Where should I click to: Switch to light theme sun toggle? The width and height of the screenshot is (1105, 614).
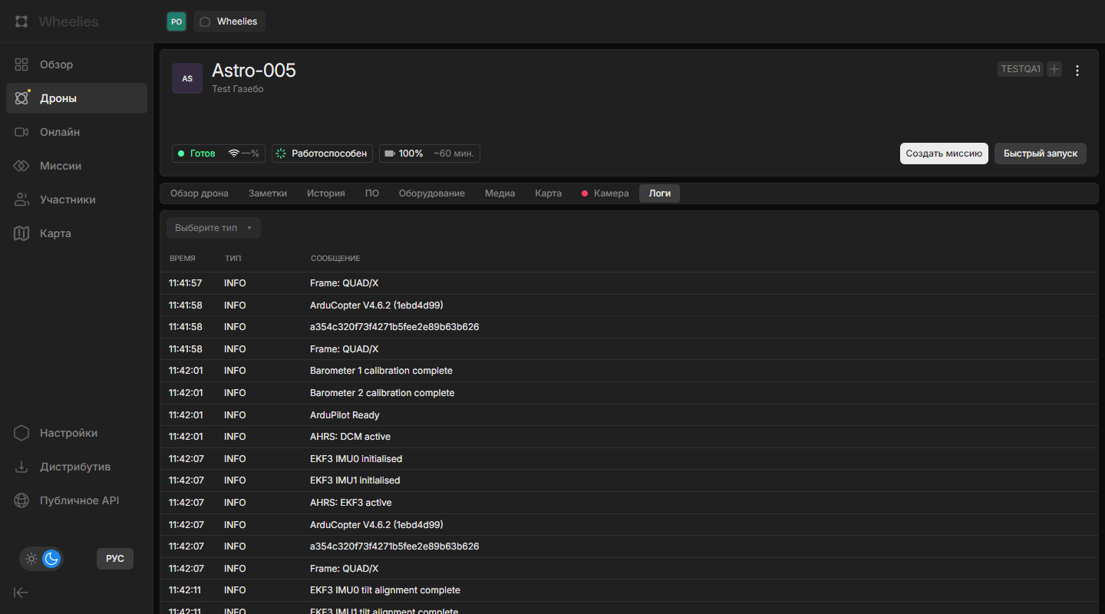pyautogui.click(x=31, y=559)
